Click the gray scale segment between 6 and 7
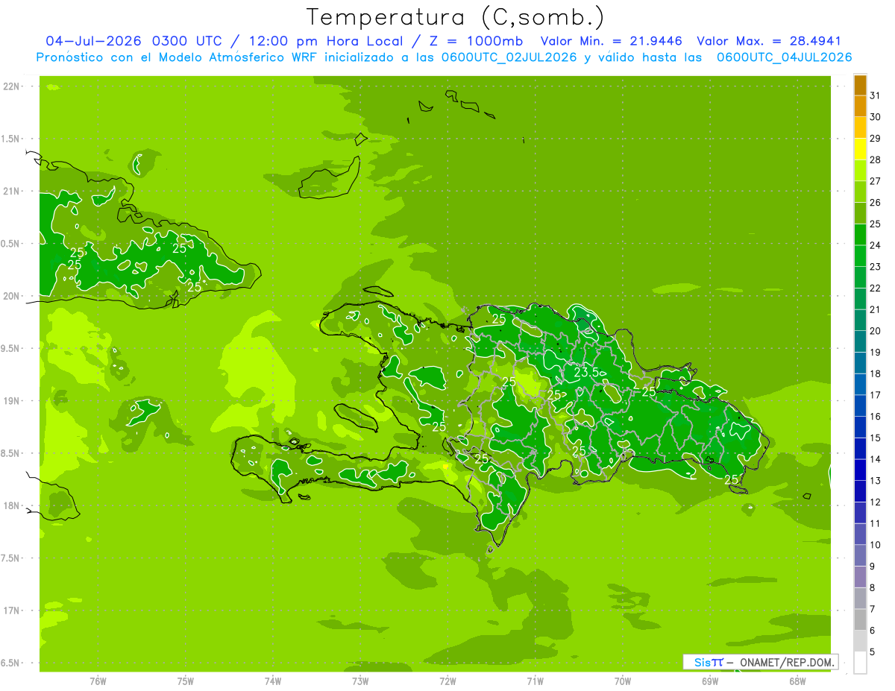895x691 pixels. pyautogui.click(x=860, y=619)
